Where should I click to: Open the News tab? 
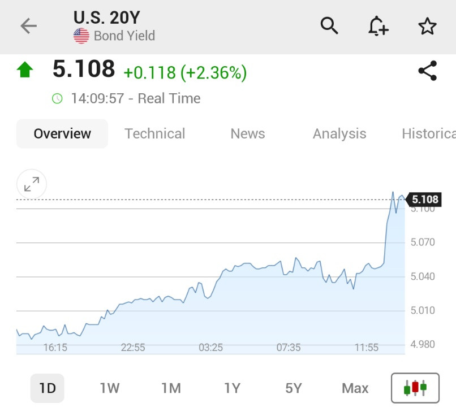point(248,133)
